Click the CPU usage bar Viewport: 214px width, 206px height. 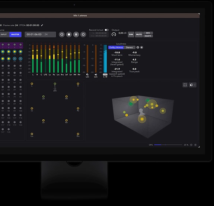(168, 145)
